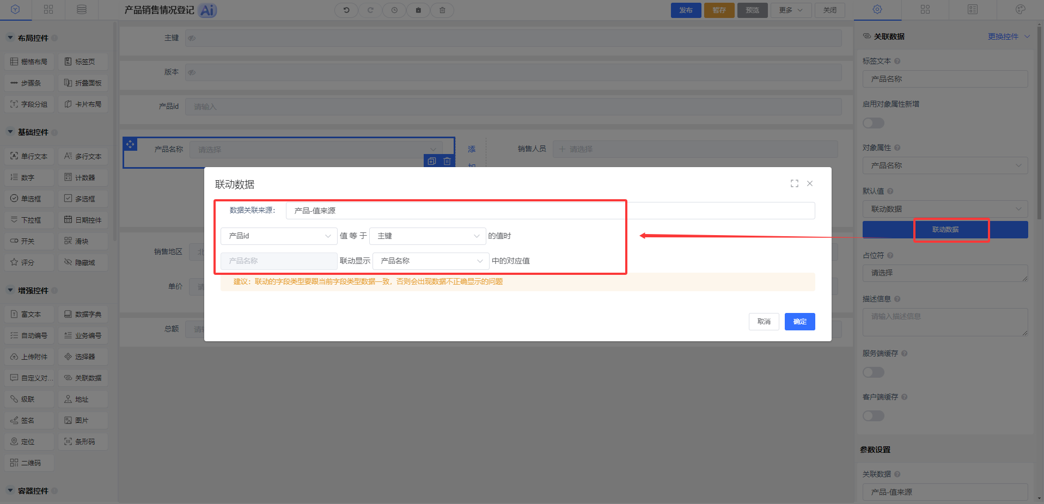Open the history clock icon
This screenshot has height=504, width=1044.
click(x=394, y=10)
